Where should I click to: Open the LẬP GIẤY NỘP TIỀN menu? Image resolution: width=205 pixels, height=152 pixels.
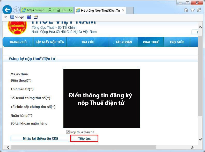coord(50,42)
